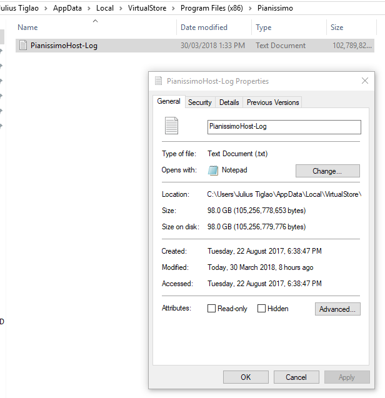Viewport: 385px width, 398px height.
Task: Click the Created date value
Action: pyautogui.click(x=264, y=251)
